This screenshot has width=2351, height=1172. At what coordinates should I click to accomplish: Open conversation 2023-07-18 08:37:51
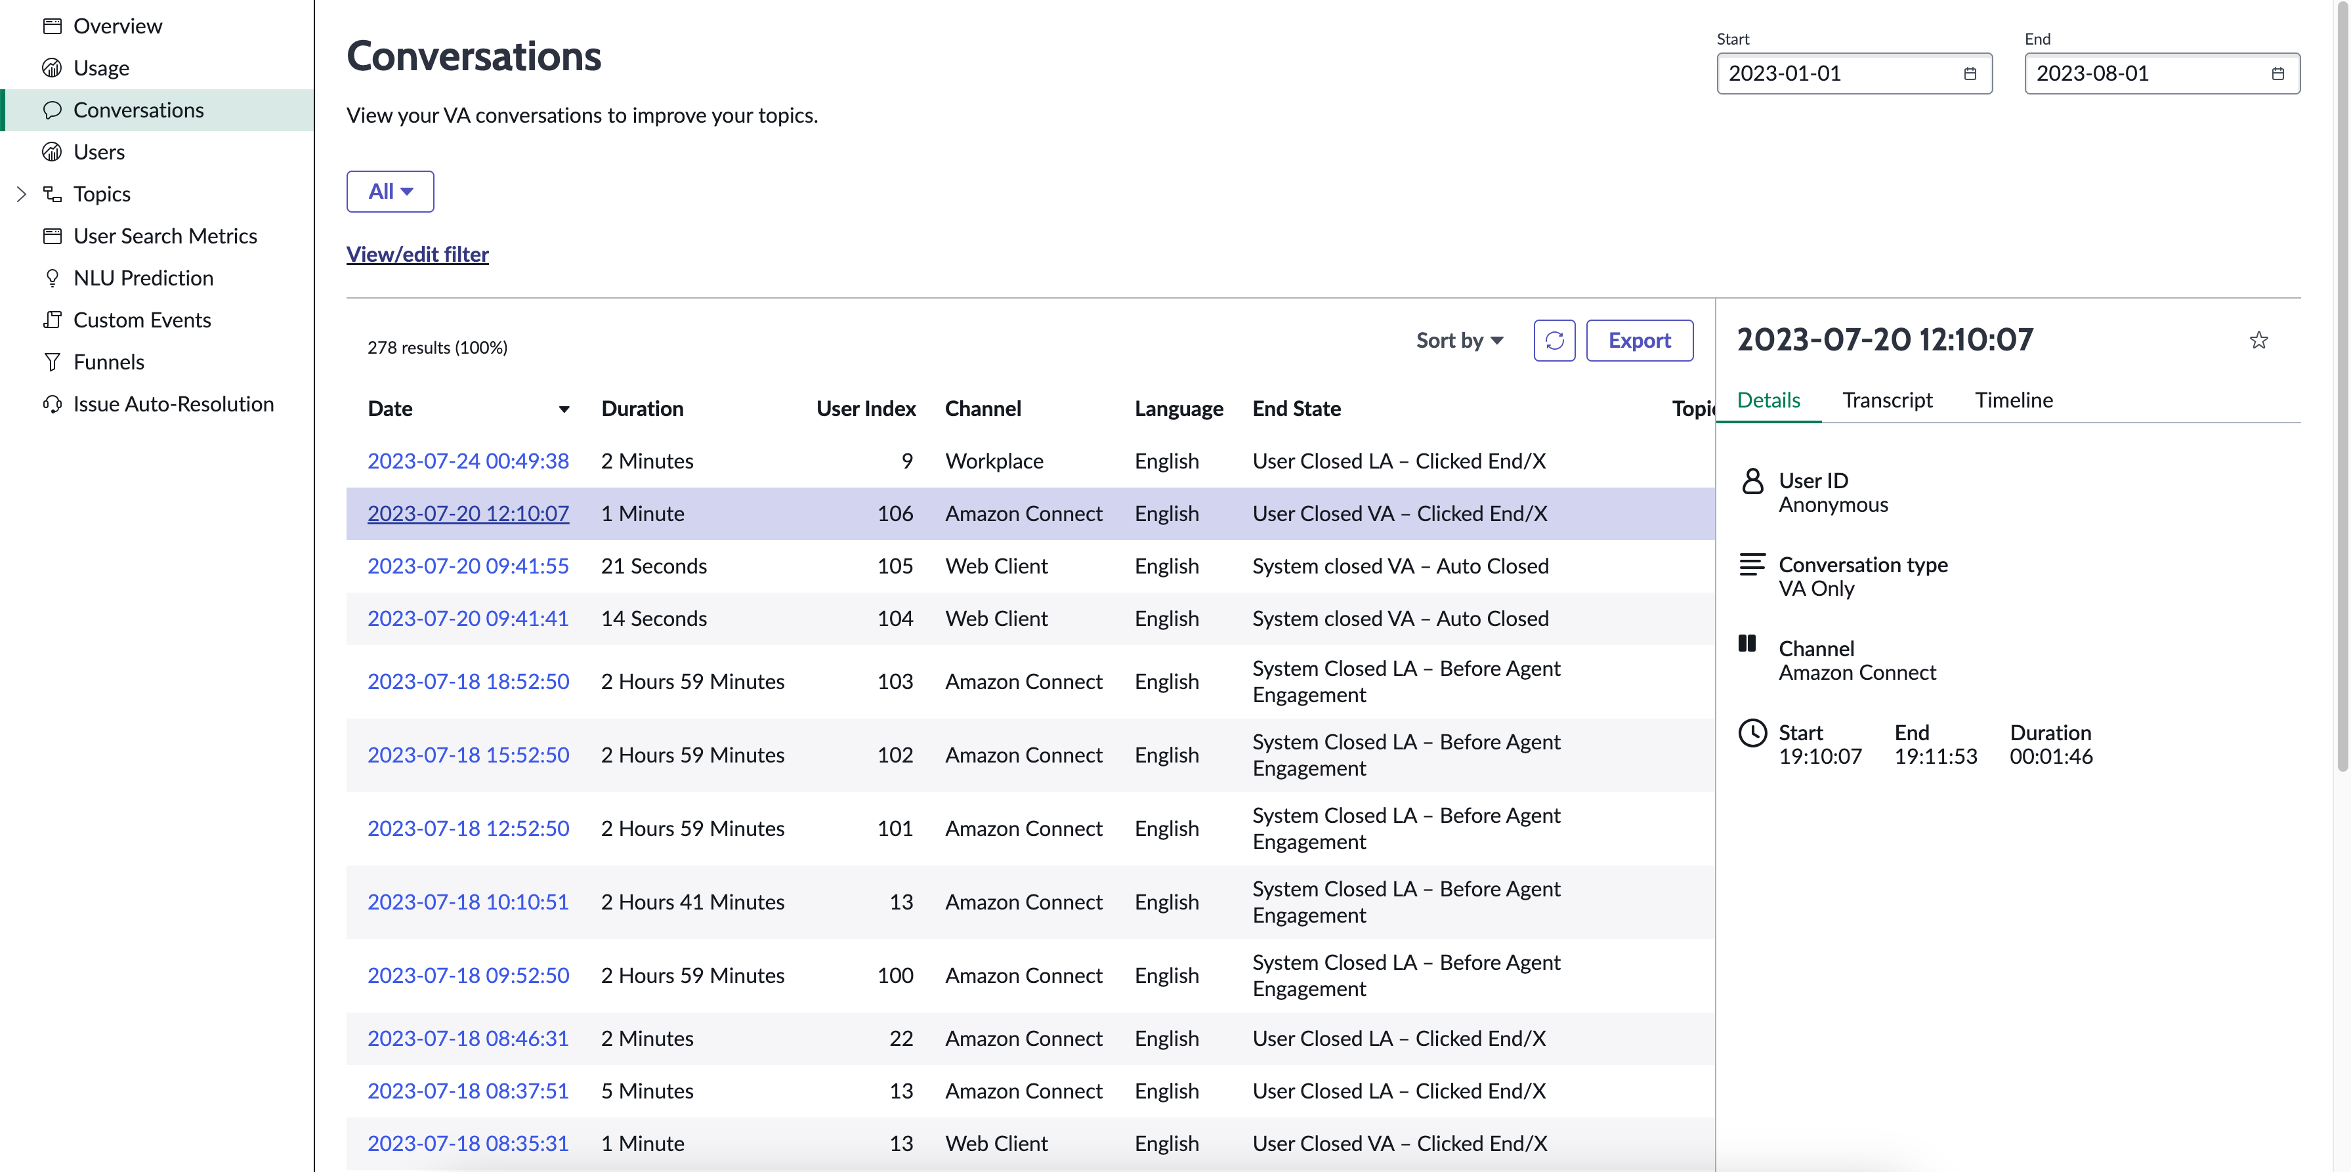468,1092
